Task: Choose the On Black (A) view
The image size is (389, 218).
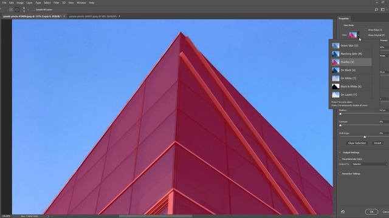Action: pos(351,70)
